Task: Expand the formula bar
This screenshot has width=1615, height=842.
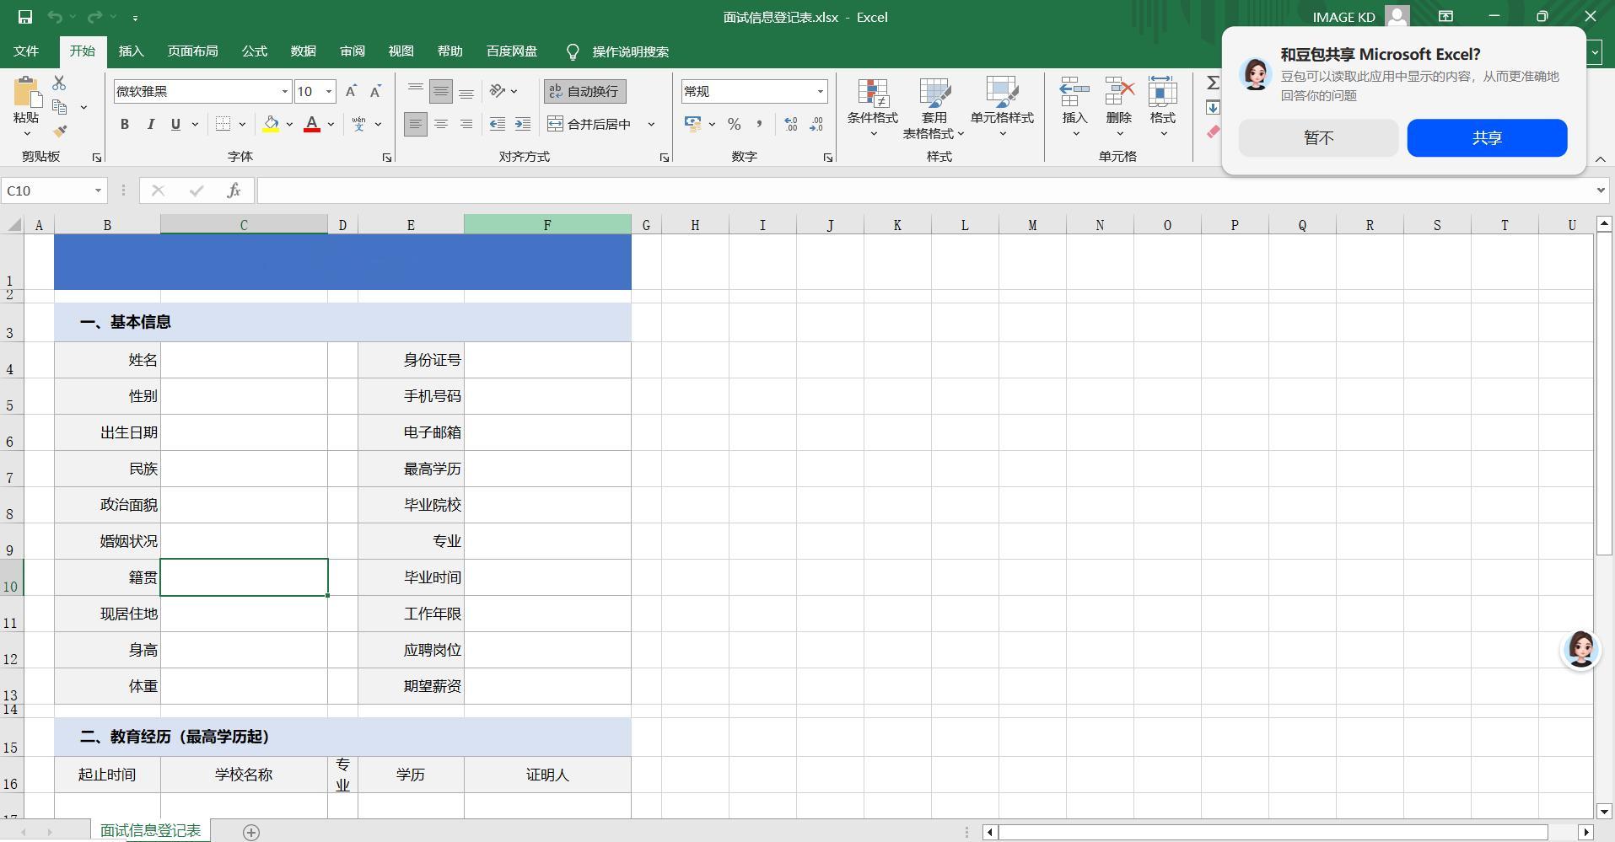Action: [1601, 190]
